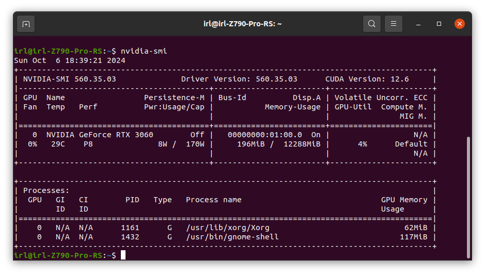Viewport: 485px width, 275px height.
Task: Click the typed command 'nvidia-smi'
Action: (x=144, y=51)
